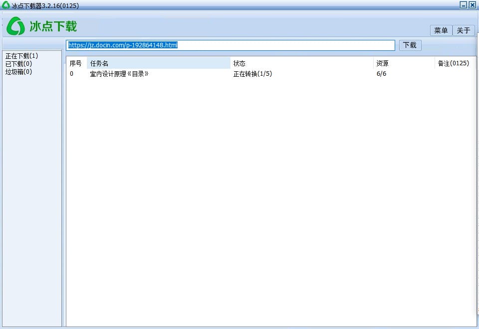Click resource value 6/6
The image size is (479, 329).
point(381,74)
